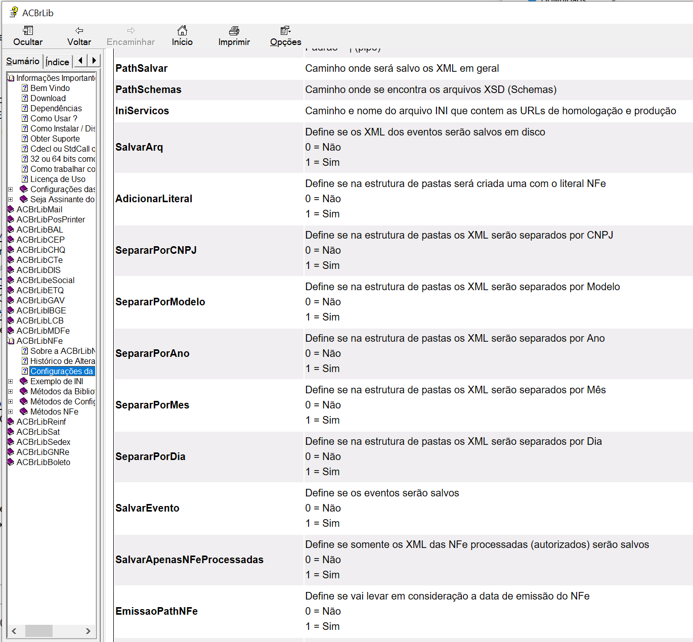Viewport: 693px width, 642px height.
Task: Go back with the Voltar arrow
Action: point(79,31)
